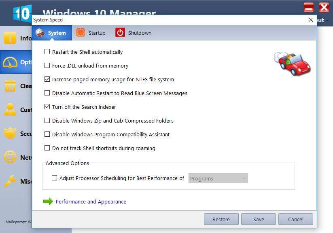Click the Optimizer label in sidebar
Screen dimensions: 333x233
tap(26, 62)
